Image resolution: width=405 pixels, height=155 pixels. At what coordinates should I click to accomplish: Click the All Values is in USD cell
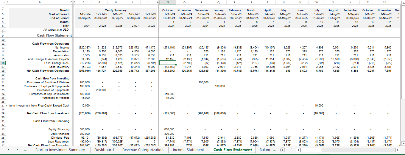point(56,30)
